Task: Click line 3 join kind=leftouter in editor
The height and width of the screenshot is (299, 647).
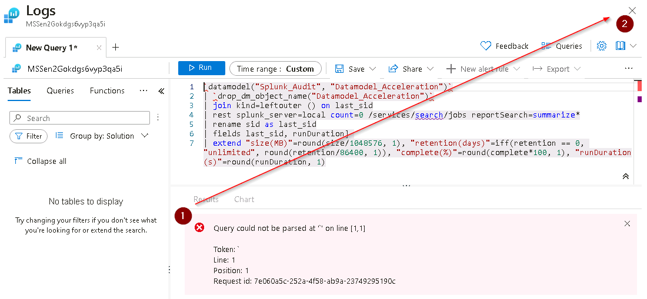Action: [x=288, y=105]
